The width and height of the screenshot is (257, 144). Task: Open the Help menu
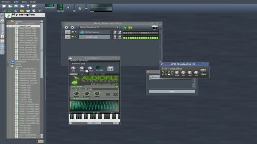[33, 2]
